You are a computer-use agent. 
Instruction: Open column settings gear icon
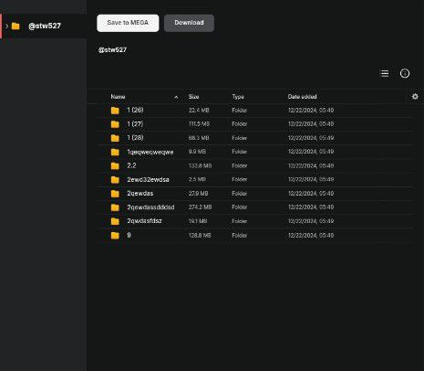415,97
